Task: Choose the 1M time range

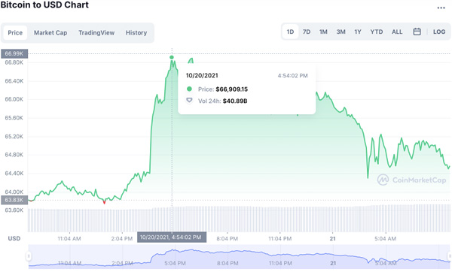Action: tap(323, 32)
